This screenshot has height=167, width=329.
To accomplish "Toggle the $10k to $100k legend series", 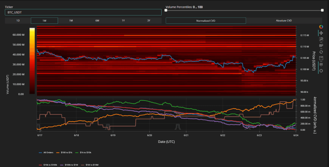I will (x=48, y=165).
